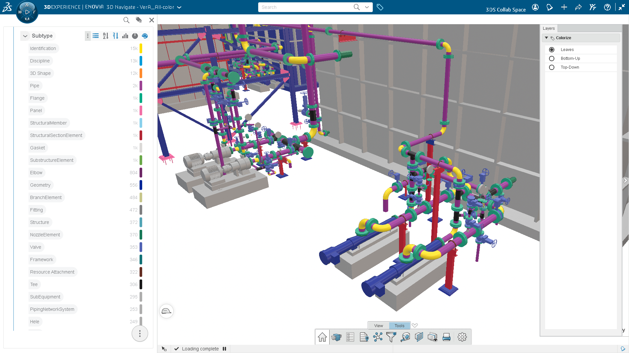Image resolution: width=629 pixels, height=353 pixels.
Task: Click the 3D cube assembly tool icon
Action: [336, 337]
